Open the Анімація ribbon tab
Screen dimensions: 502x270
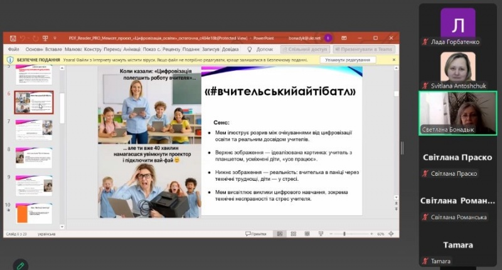132,50
